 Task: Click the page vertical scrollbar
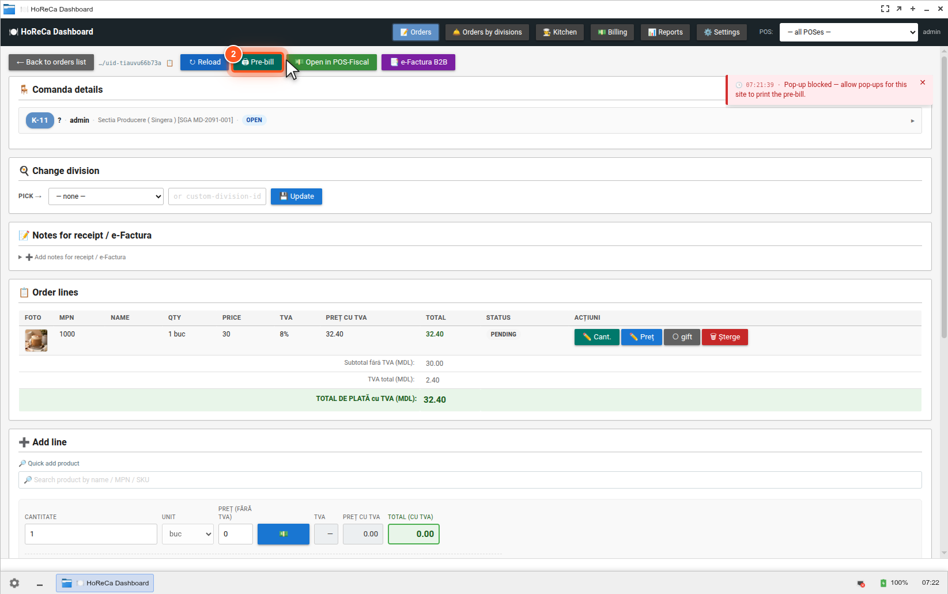[944, 196]
